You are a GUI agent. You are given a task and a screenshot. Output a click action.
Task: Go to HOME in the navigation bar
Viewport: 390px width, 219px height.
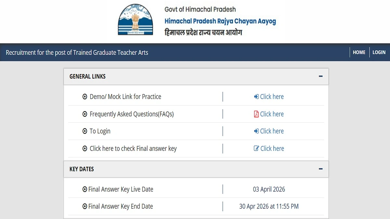pos(359,52)
